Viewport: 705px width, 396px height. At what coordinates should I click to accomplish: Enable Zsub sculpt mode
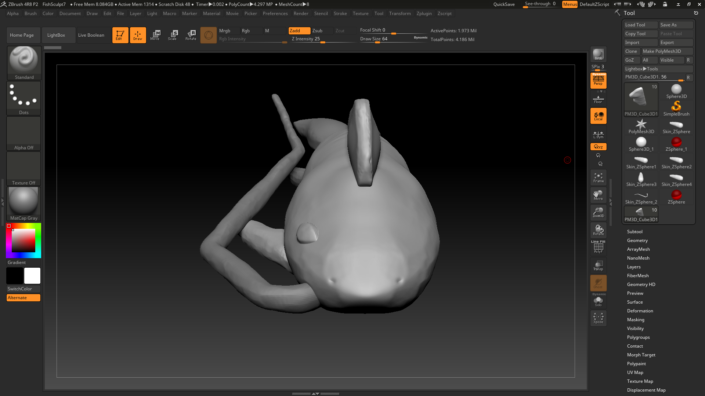pos(322,31)
